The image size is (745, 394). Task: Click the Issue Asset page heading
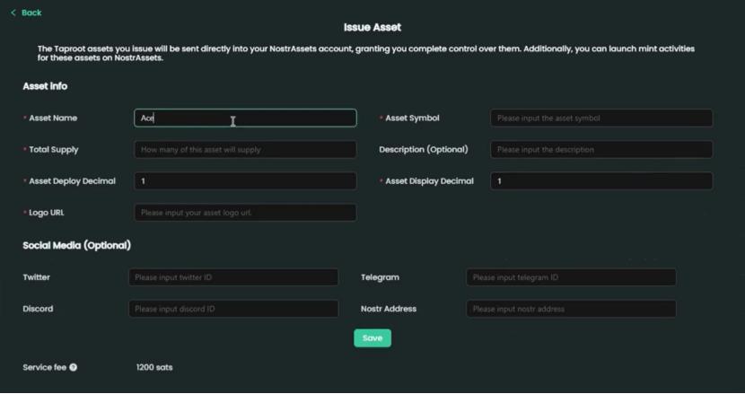coord(372,28)
